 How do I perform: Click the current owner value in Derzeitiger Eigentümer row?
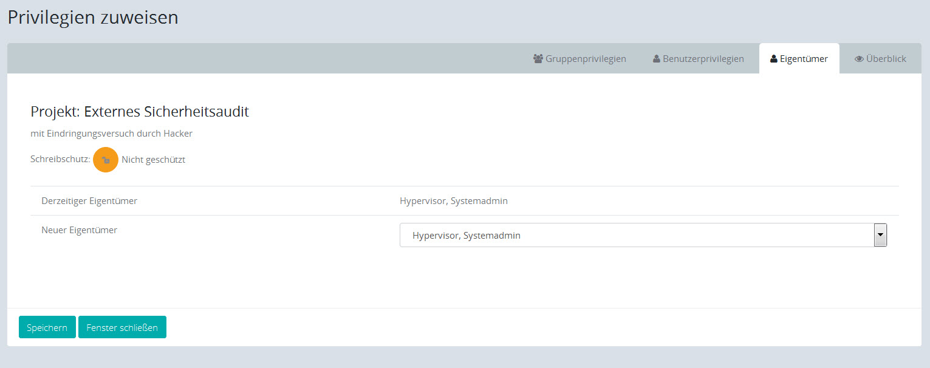(453, 200)
